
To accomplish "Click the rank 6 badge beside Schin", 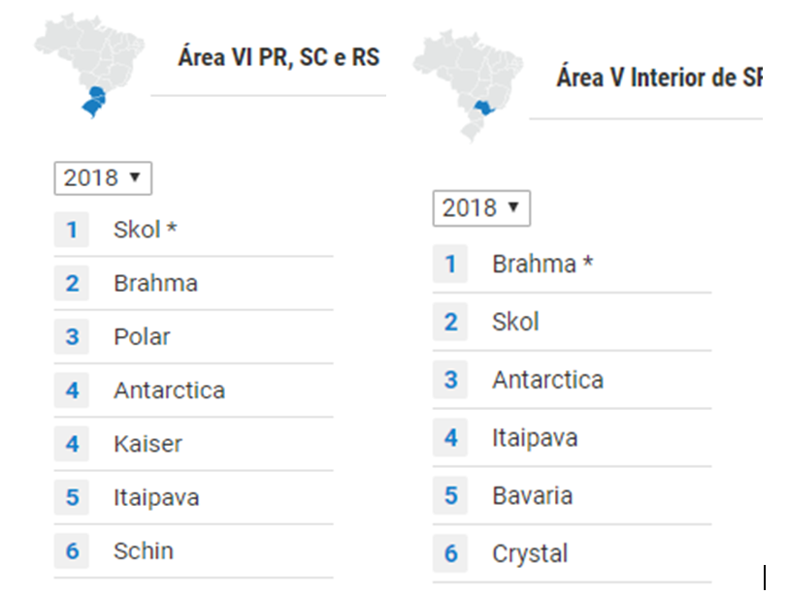I will tap(72, 550).
